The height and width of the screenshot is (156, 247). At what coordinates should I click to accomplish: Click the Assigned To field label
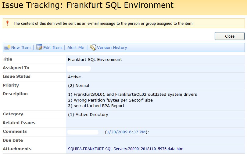pyautogui.click(x=16, y=68)
